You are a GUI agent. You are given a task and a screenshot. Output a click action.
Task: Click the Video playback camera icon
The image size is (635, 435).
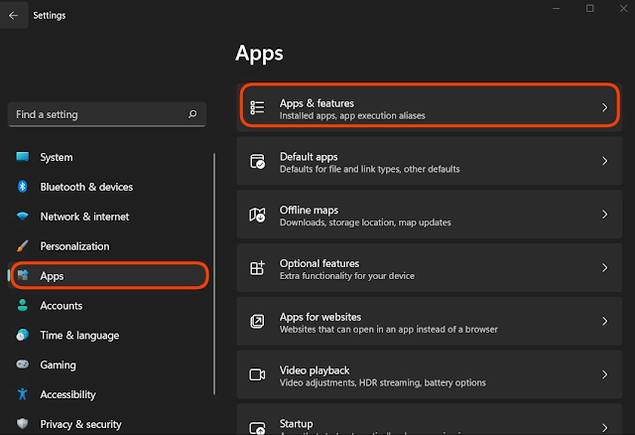pos(258,374)
